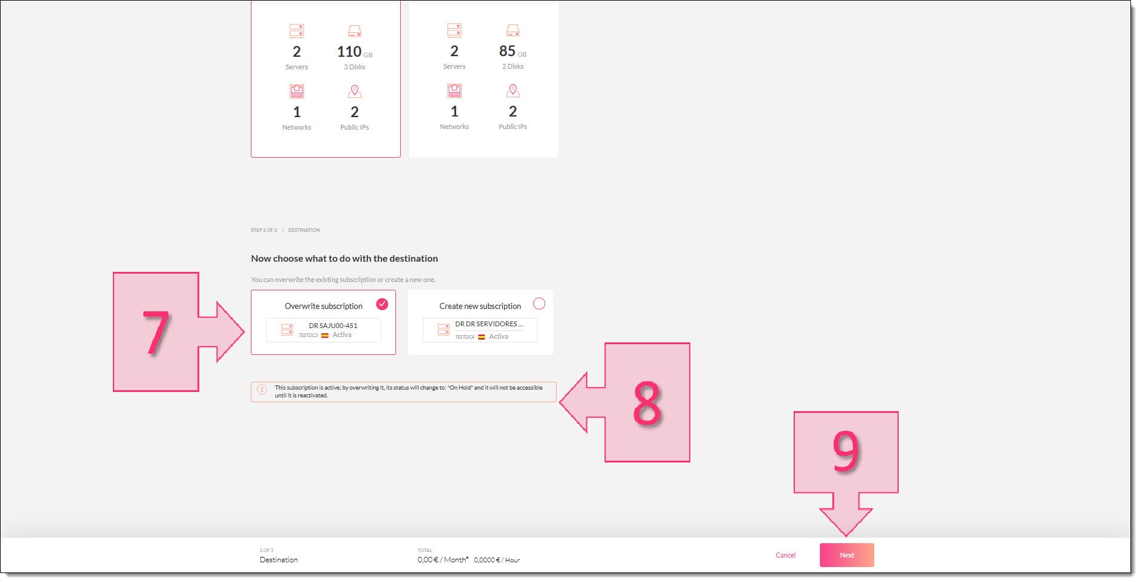Screen dimensions: 1140x582
Task: Click the '3 Disks' label
Action: tap(355, 67)
